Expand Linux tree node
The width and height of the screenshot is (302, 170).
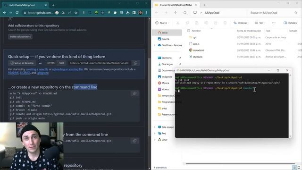(155, 140)
